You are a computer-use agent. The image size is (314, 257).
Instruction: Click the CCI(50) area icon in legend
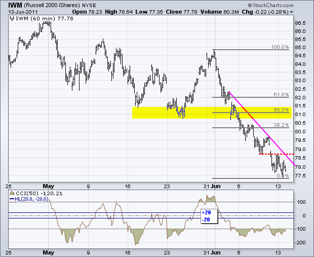12,193
